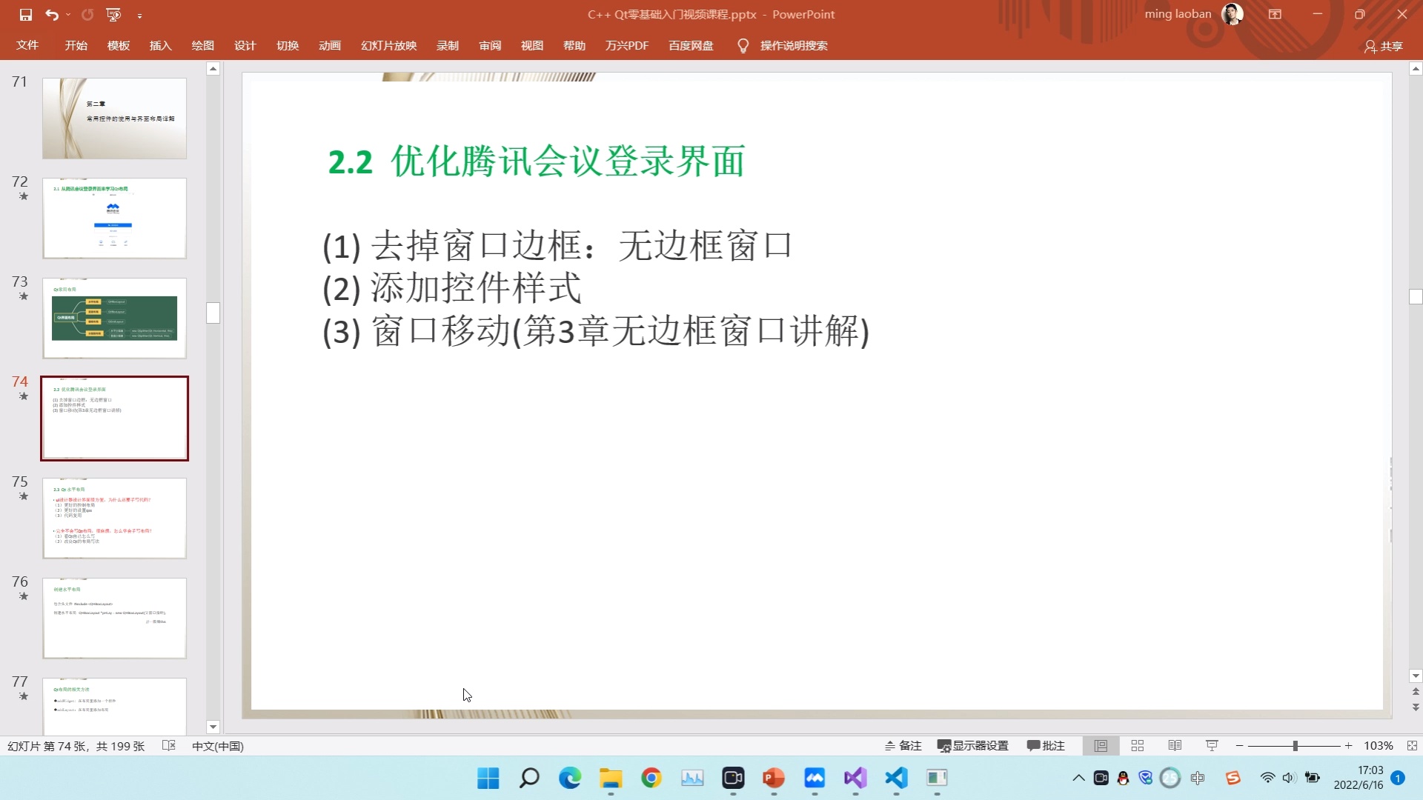Open the 备注 notes pane

tap(903, 746)
